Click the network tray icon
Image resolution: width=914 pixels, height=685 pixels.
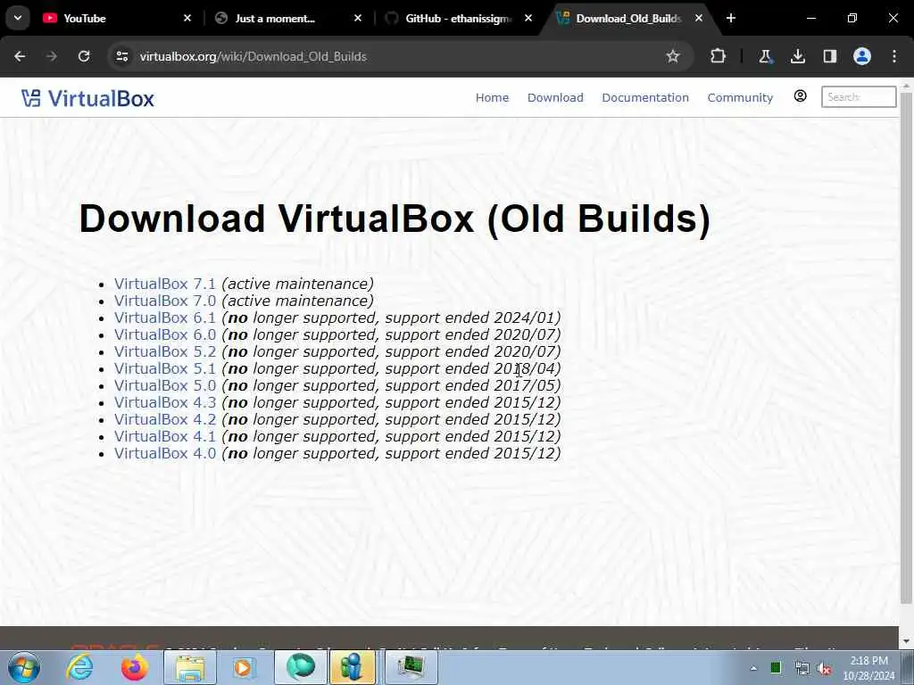pos(802,669)
